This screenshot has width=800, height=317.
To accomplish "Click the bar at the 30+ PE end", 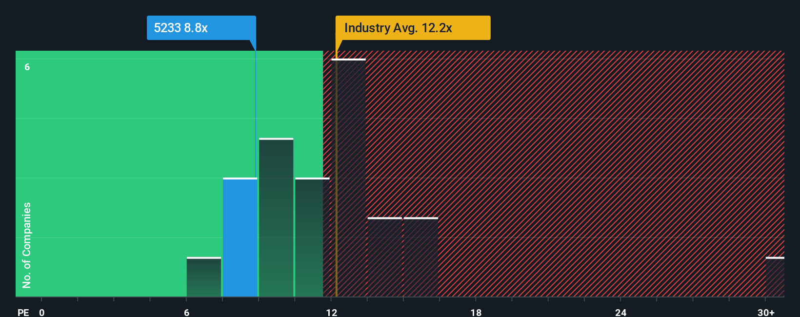I will click(775, 277).
